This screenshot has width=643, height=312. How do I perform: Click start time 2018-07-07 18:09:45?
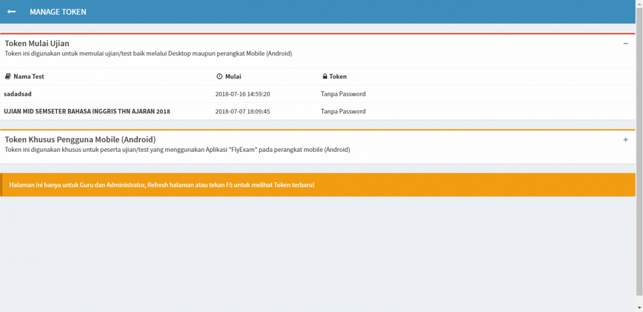[243, 112]
